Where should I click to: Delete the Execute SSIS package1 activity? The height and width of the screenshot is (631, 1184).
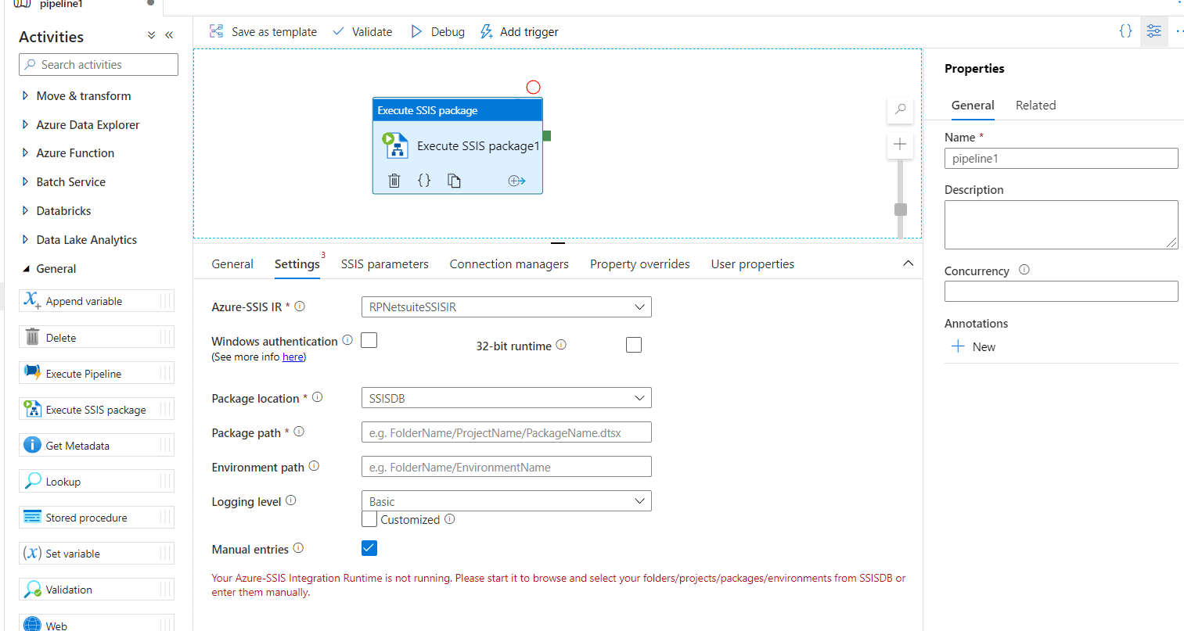coord(394,181)
